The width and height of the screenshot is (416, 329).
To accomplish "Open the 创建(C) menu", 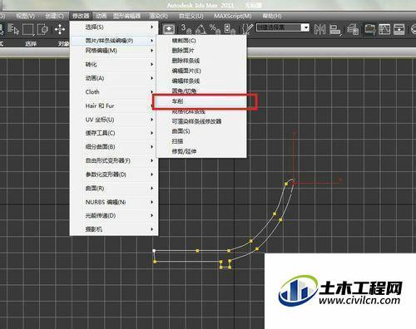I will point(54,16).
